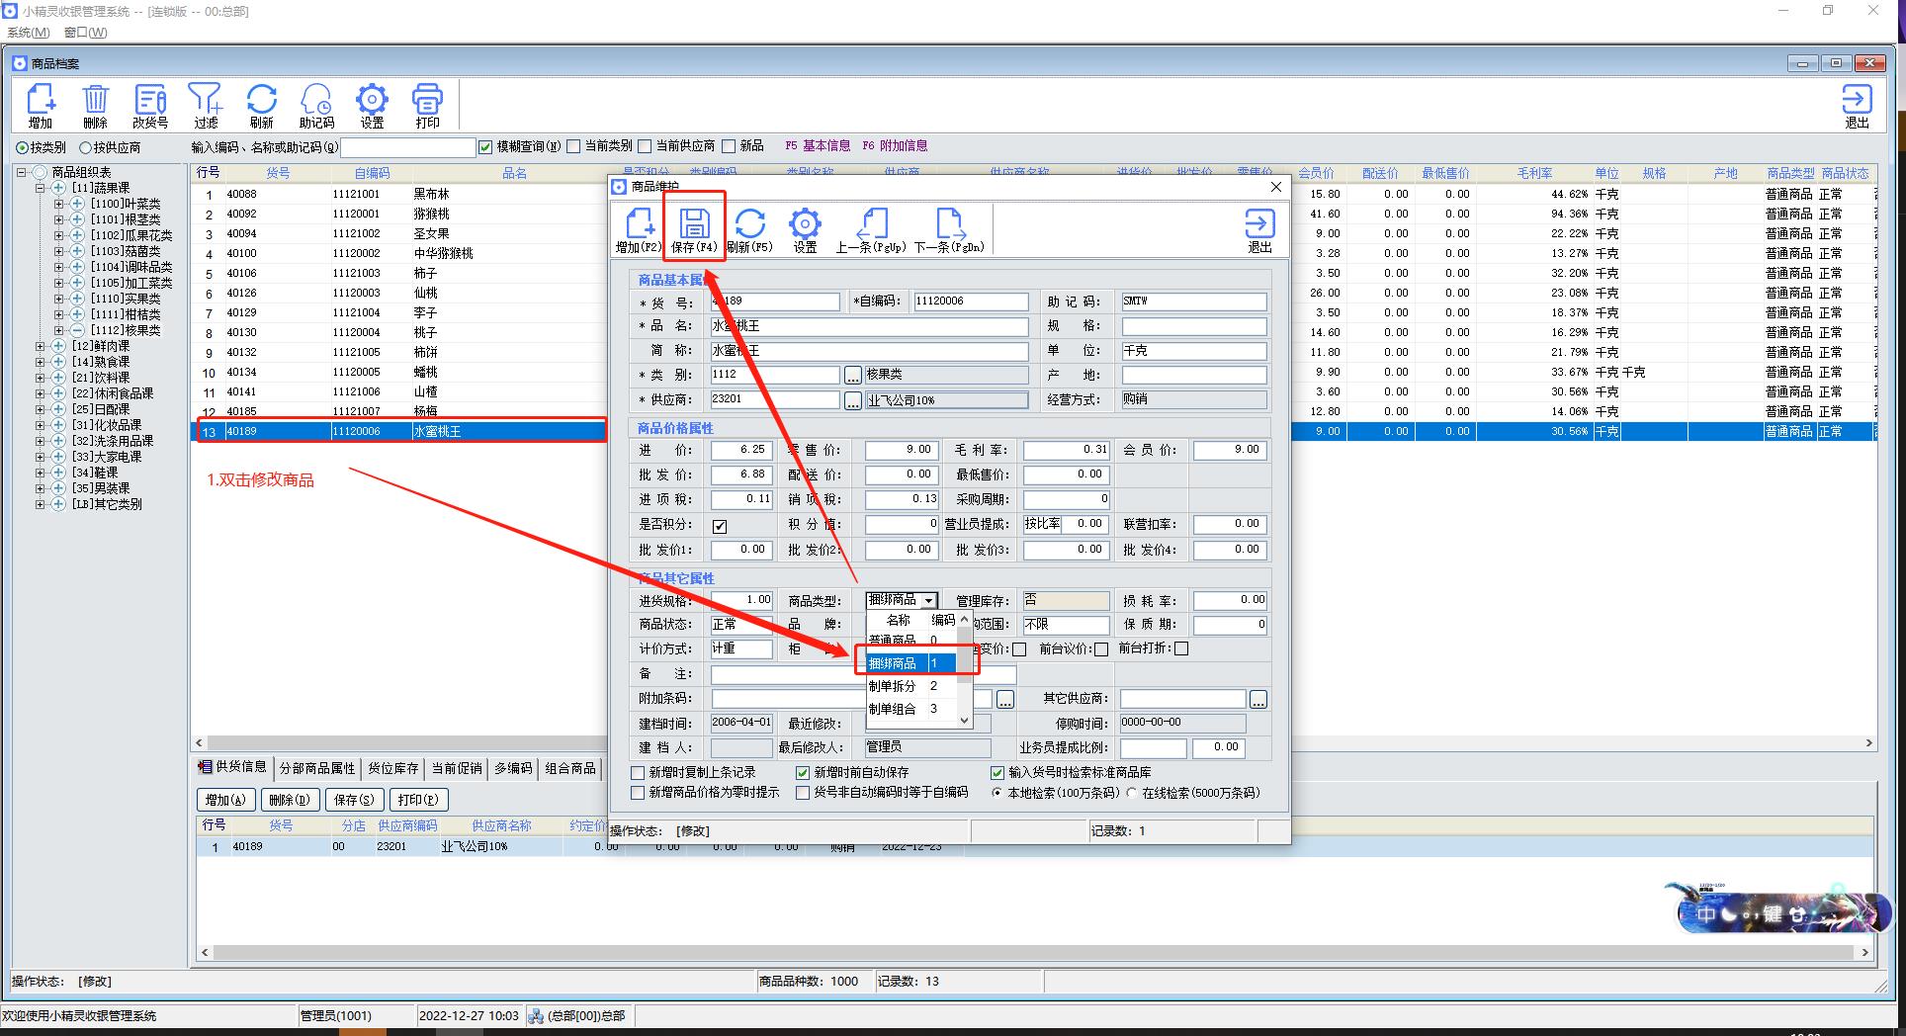
Task: Select the [1112]核果类 tree item
Action: tap(126, 330)
